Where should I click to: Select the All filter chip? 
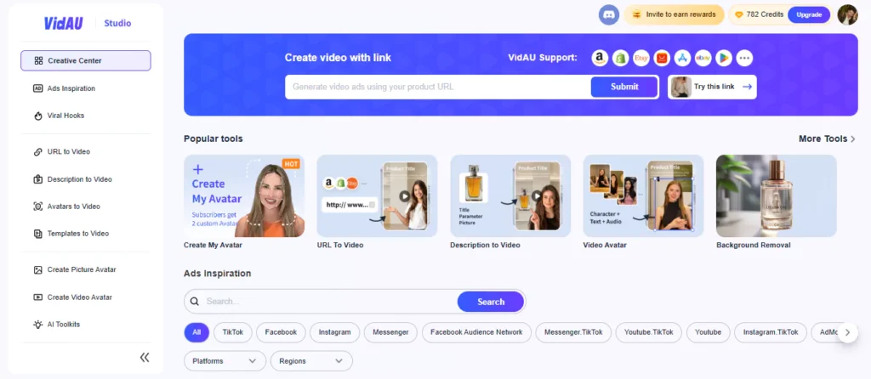[x=196, y=332]
